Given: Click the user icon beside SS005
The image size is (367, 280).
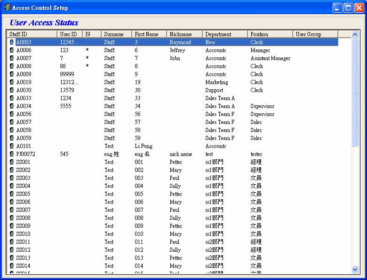Looking at the screenshot, I should pos(12,194).
